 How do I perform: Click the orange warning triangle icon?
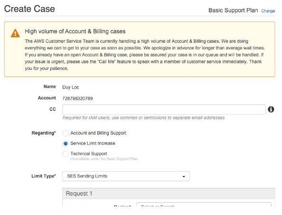pos(15,33)
